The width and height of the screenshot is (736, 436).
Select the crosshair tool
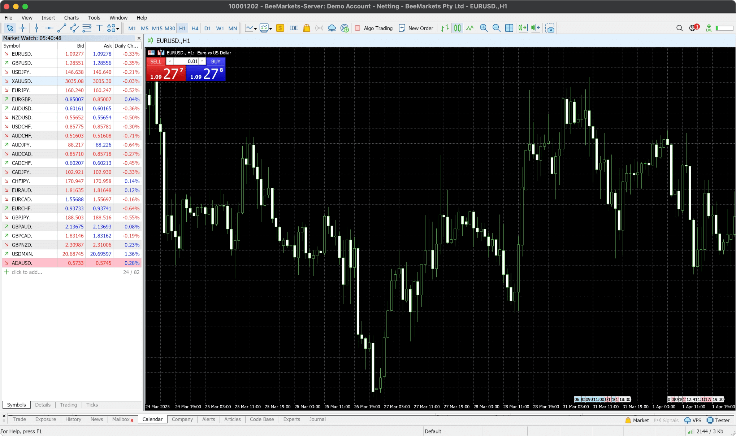[23, 28]
